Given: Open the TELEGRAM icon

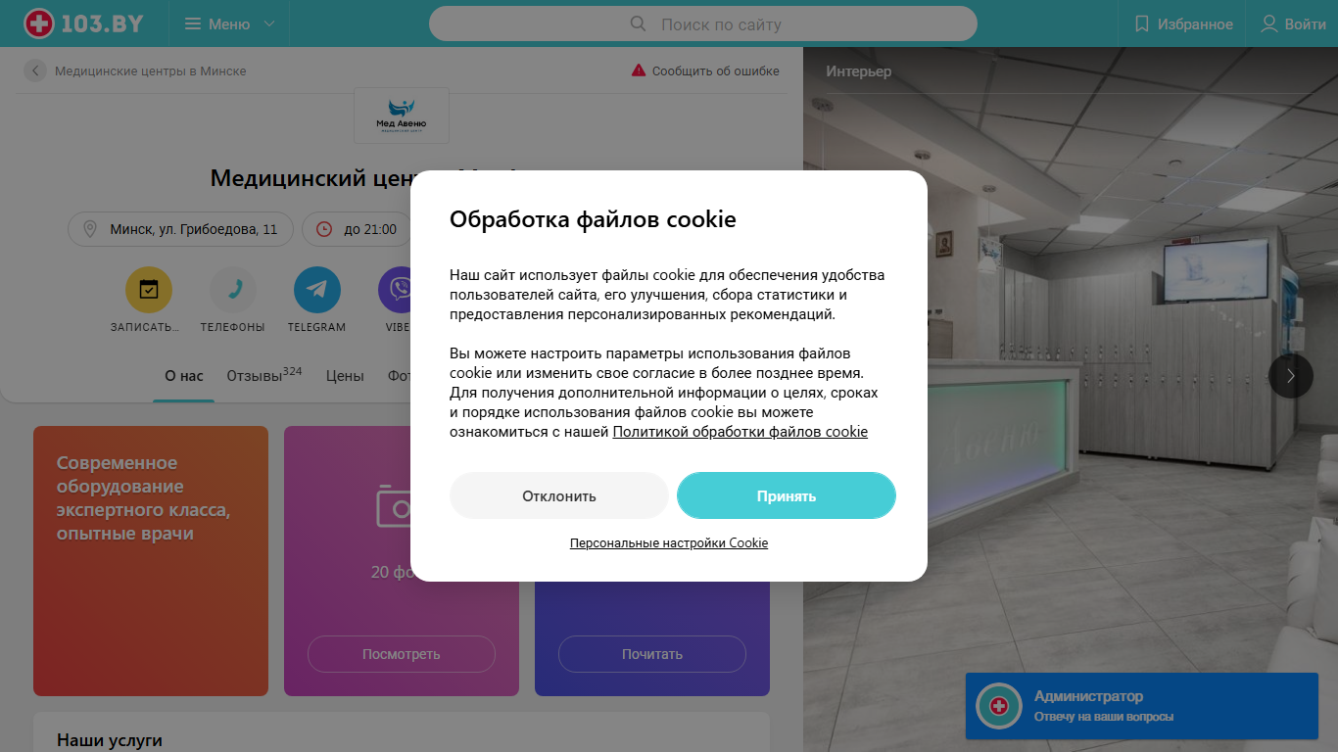Looking at the screenshot, I should point(317,290).
